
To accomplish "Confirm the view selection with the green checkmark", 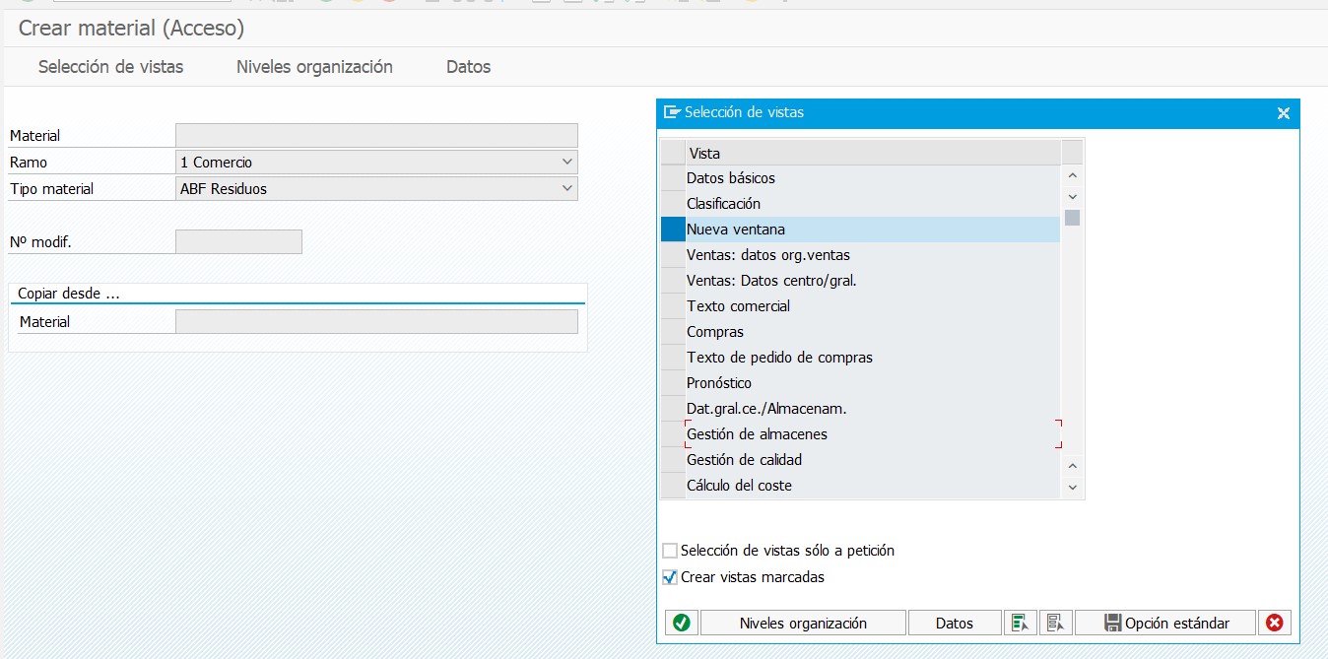I will 681,623.
